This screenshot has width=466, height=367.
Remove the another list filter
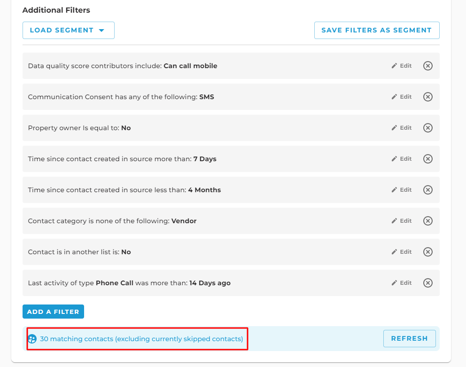(x=427, y=252)
